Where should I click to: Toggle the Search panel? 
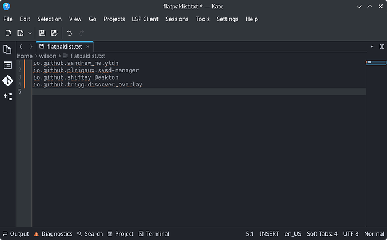[90, 234]
